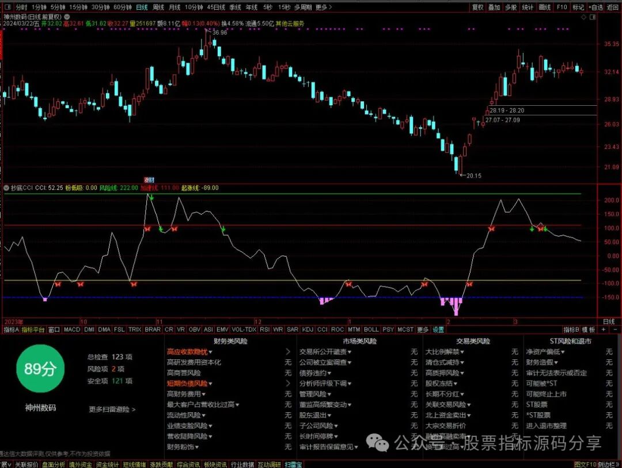Toggle the 侧边栏 sidebar at bottom right
The image size is (622, 468).
coord(608,465)
